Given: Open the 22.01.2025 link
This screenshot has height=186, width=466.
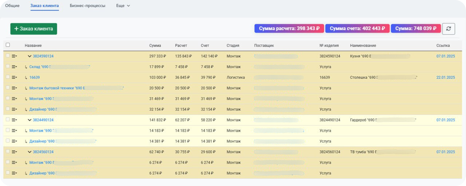Looking at the screenshot, I should pos(445,78).
